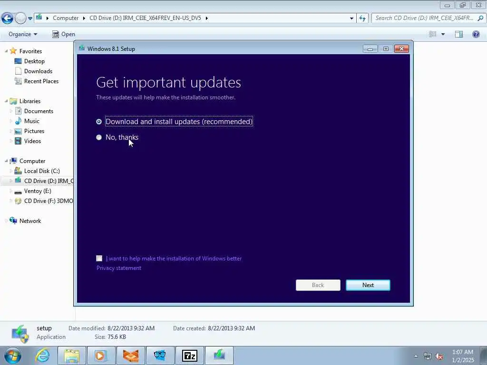Click the network tray icon
Image resolution: width=487 pixels, height=365 pixels.
[x=428, y=356]
